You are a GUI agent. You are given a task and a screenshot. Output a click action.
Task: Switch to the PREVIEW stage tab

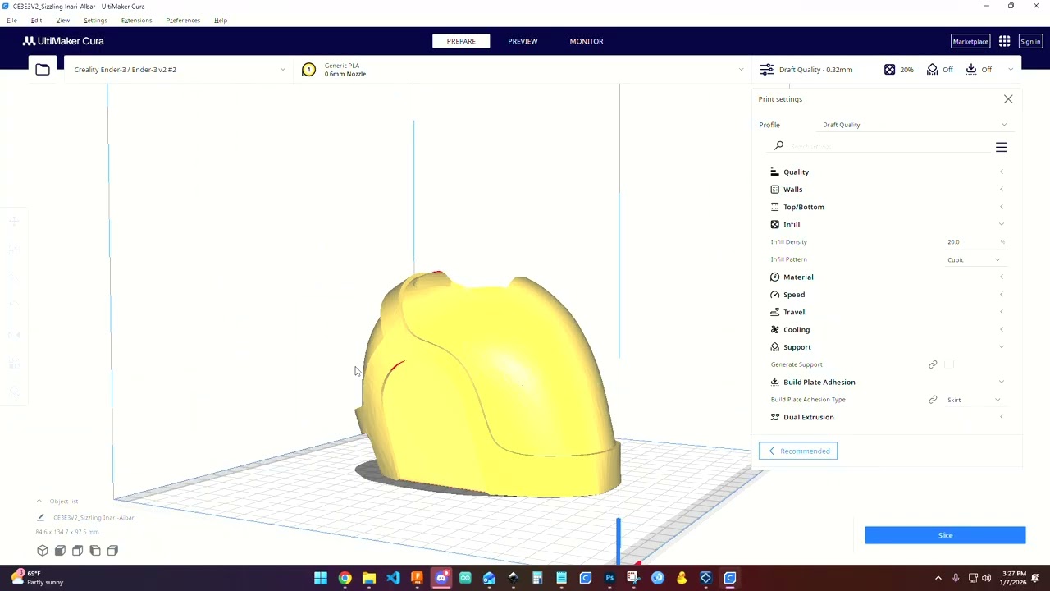coord(523,41)
